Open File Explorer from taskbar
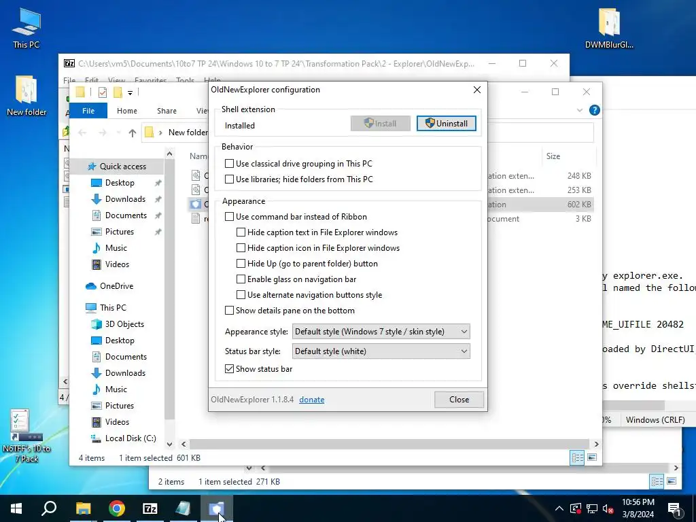 pyautogui.click(x=83, y=508)
